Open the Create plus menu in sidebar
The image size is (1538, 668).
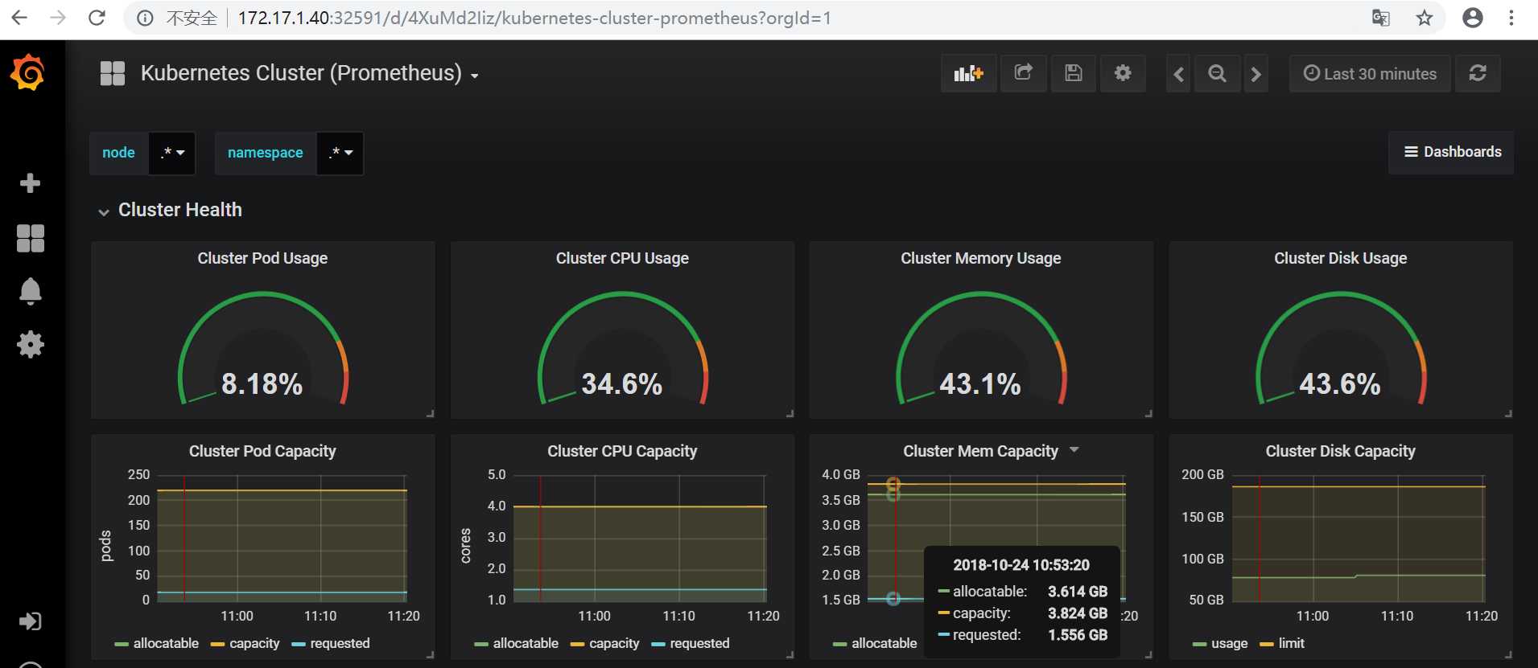click(x=30, y=183)
